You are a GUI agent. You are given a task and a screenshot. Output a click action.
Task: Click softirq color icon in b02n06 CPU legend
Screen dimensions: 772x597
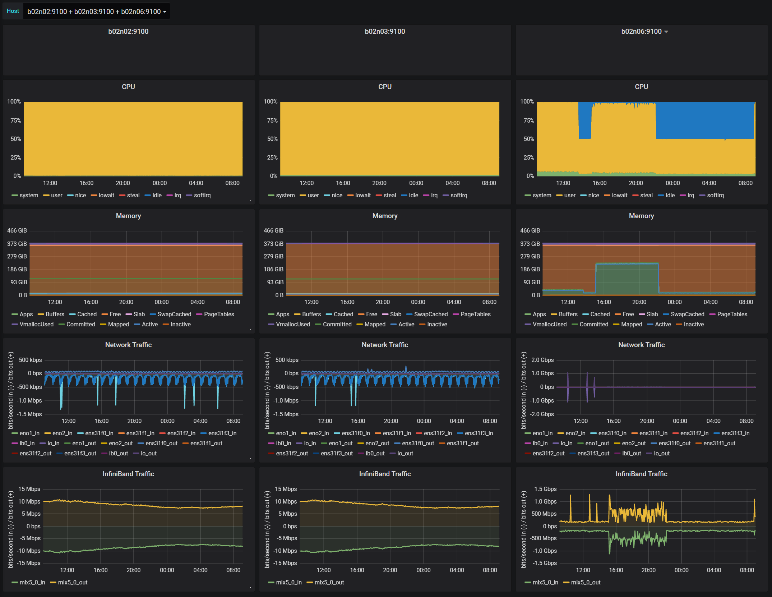coord(702,196)
